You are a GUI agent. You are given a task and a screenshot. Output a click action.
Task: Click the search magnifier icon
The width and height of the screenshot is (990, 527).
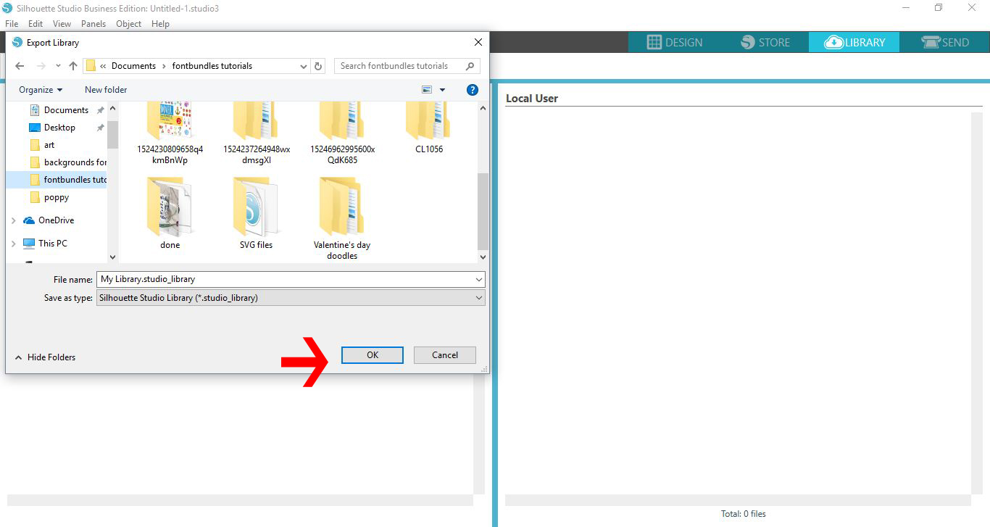coord(470,66)
